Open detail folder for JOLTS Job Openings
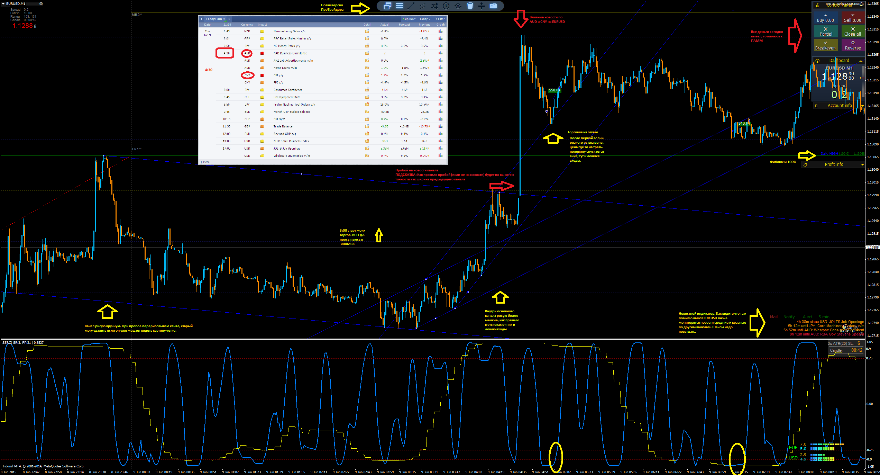Viewport: 880px width, 475px height. coord(367,149)
